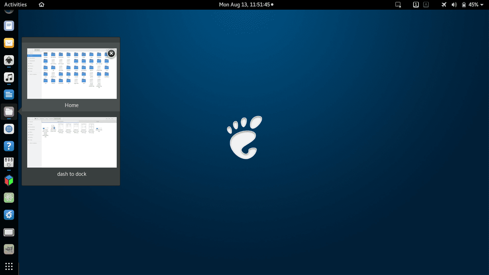The width and height of the screenshot is (489, 275).
Task: Click the airplane mode indicator
Action: [444, 5]
